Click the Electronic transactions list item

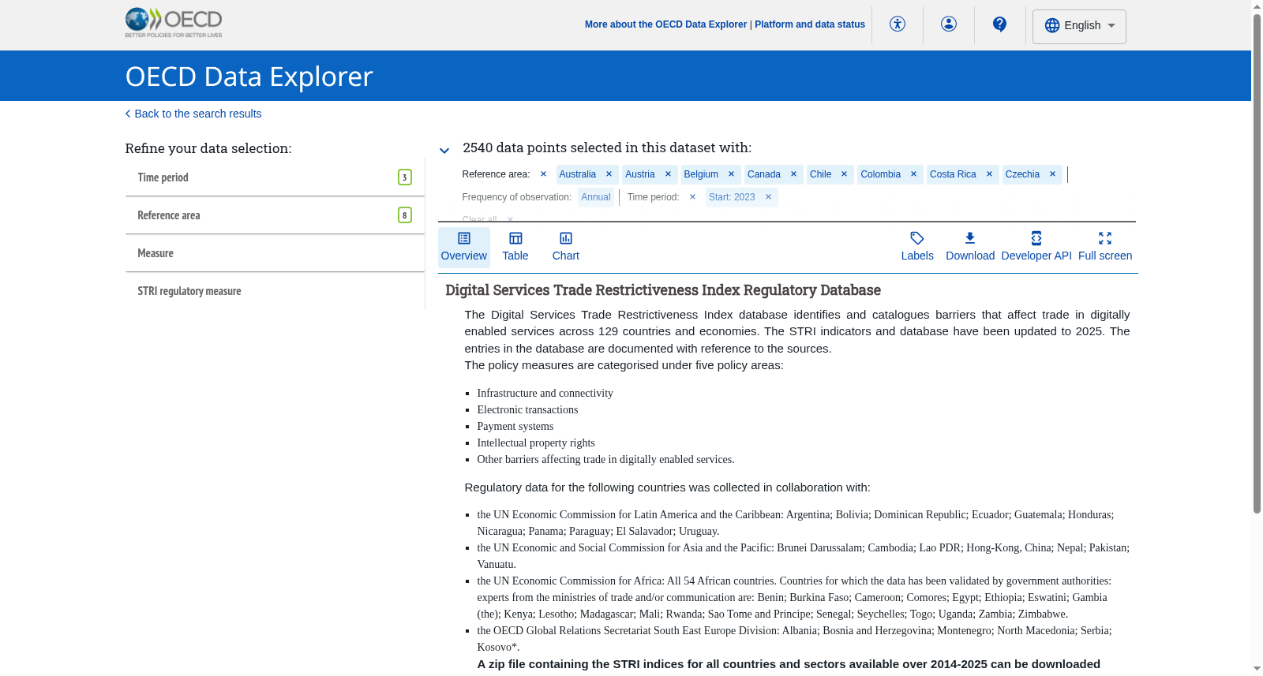pyautogui.click(x=527, y=409)
